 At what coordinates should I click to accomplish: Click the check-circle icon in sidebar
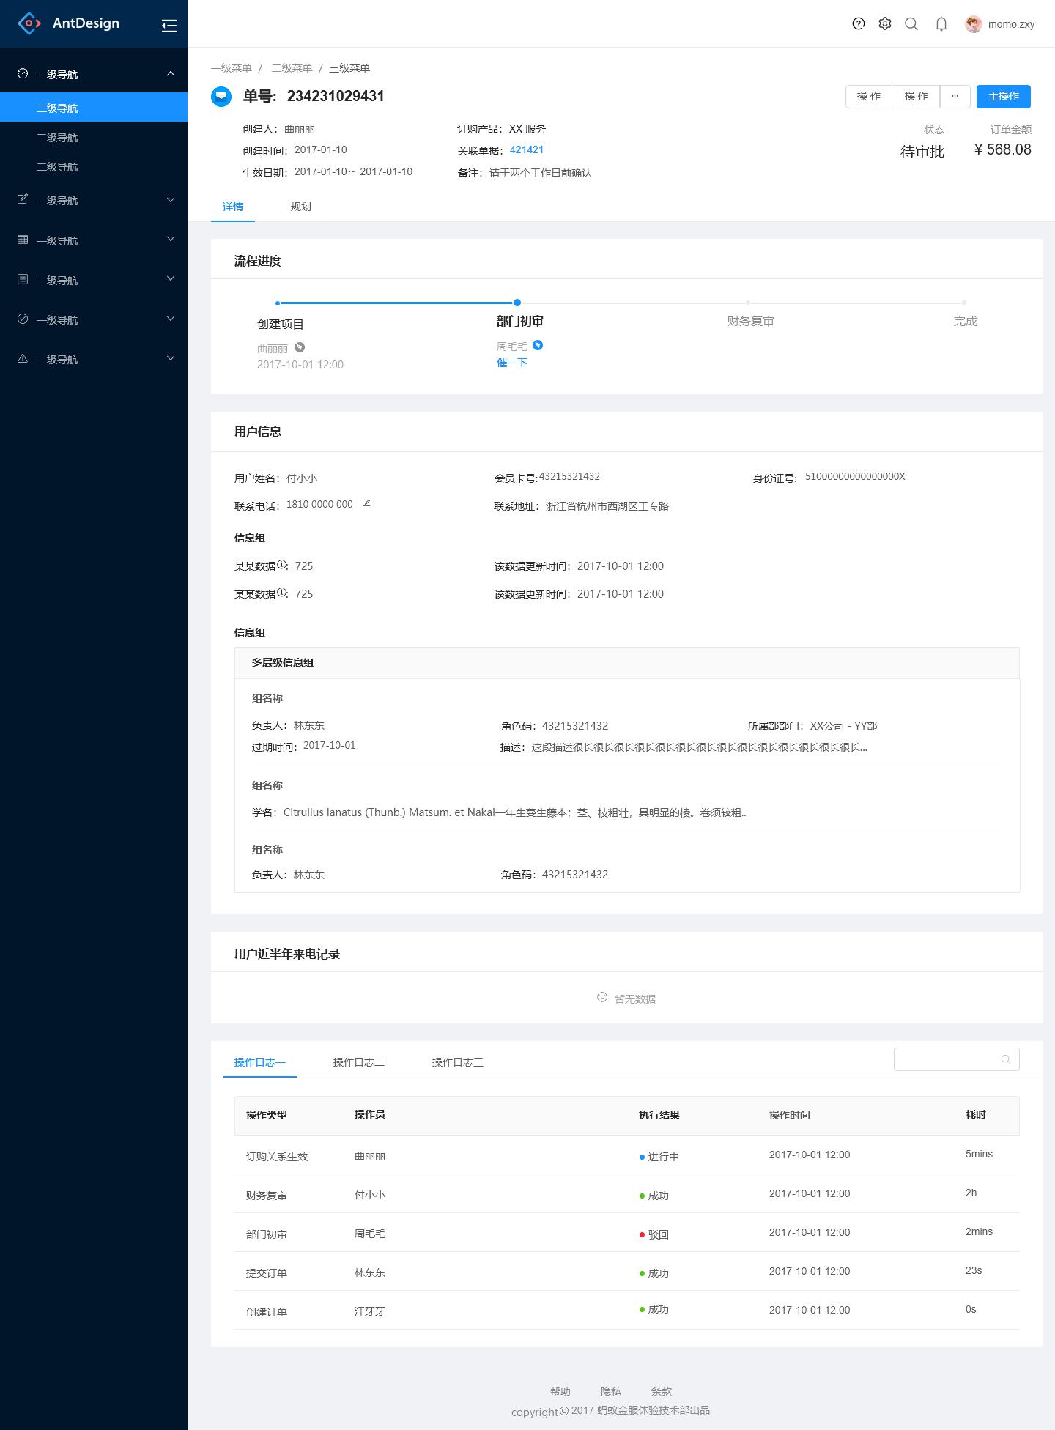(x=23, y=319)
